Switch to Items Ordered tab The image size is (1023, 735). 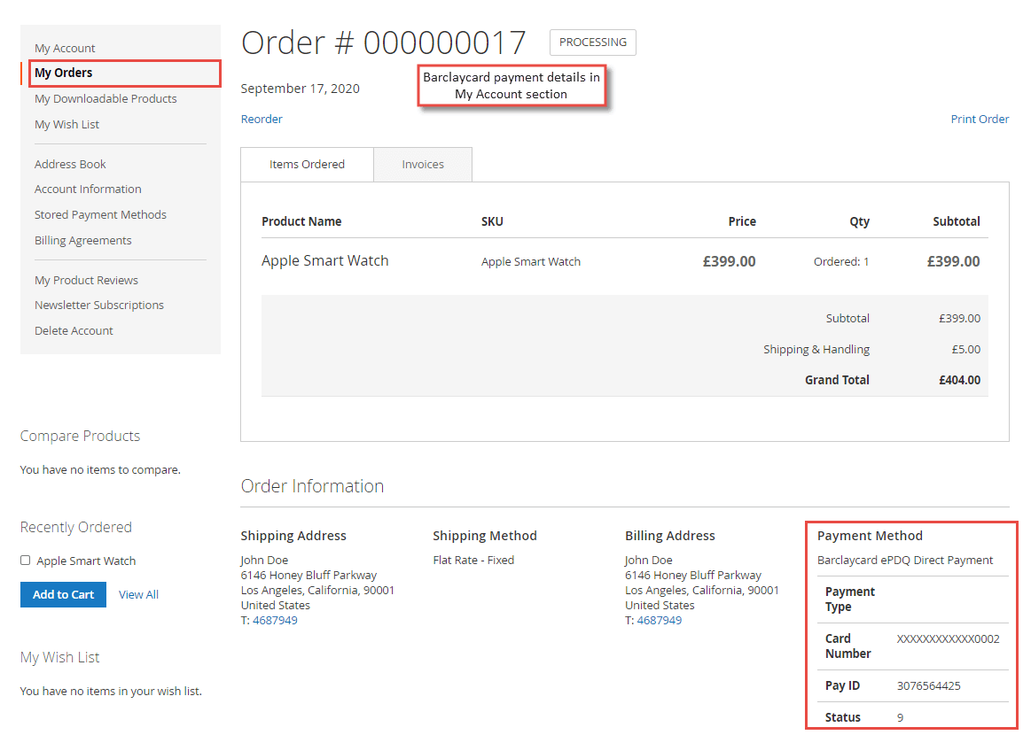pos(308,164)
